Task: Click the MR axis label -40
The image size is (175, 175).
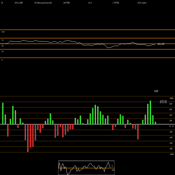Action: [171, 138]
